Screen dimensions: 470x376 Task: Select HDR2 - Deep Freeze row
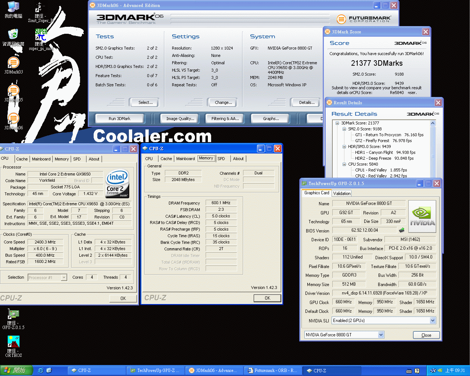click(384, 158)
